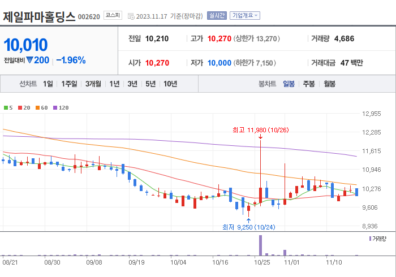Click the 최저 9,250 (10/24) low marker
Viewport: 396px width, 277px height.
point(249,227)
